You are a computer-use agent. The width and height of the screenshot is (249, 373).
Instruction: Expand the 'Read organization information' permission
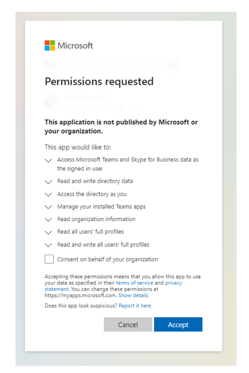48,219
